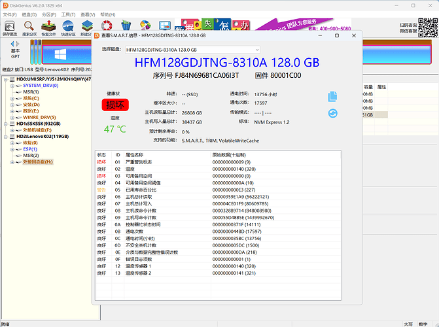The width and height of the screenshot is (439, 327).
Task: Click the ID column header
Action: coord(118,155)
